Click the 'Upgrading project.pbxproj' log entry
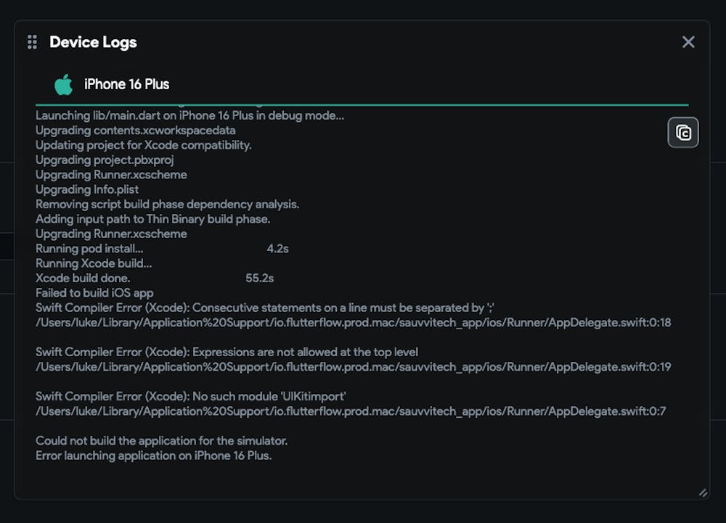Viewport: 726px width, 523px height. pos(105,160)
